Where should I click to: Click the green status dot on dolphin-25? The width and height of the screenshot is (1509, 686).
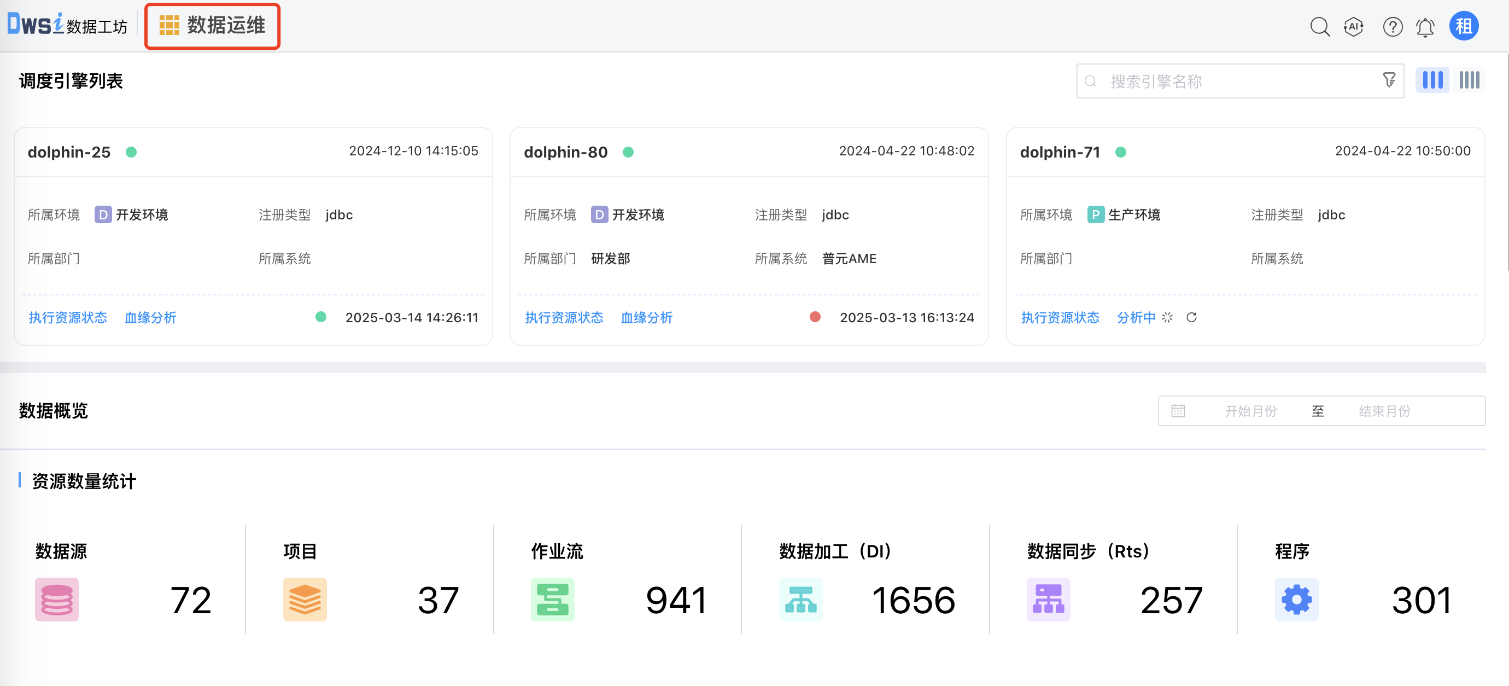click(131, 152)
